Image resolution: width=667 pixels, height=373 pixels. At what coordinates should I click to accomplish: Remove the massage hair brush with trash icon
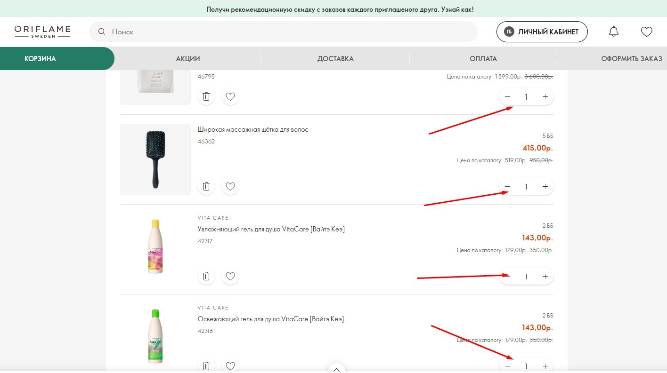click(206, 186)
